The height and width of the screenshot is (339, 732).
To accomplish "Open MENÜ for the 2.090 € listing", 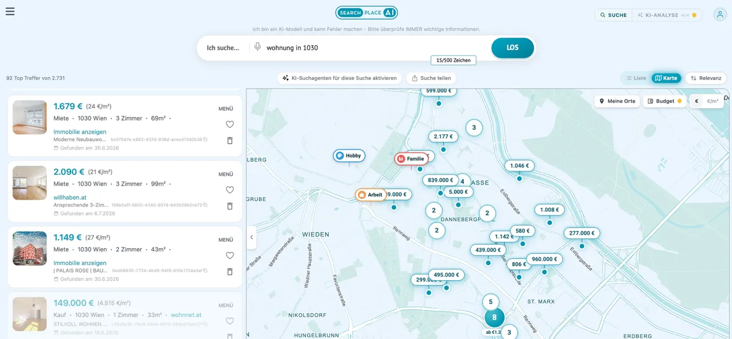I will [226, 174].
